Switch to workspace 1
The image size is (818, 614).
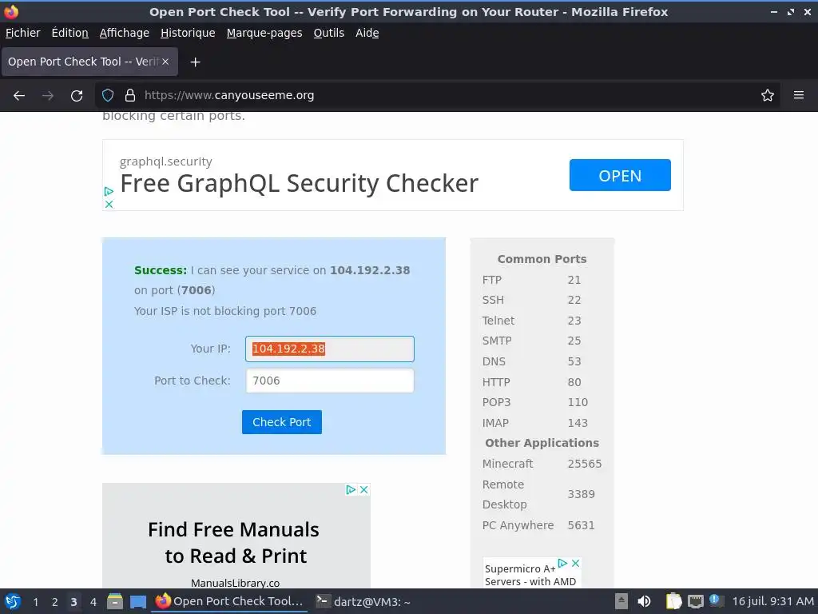pyautogui.click(x=35, y=602)
